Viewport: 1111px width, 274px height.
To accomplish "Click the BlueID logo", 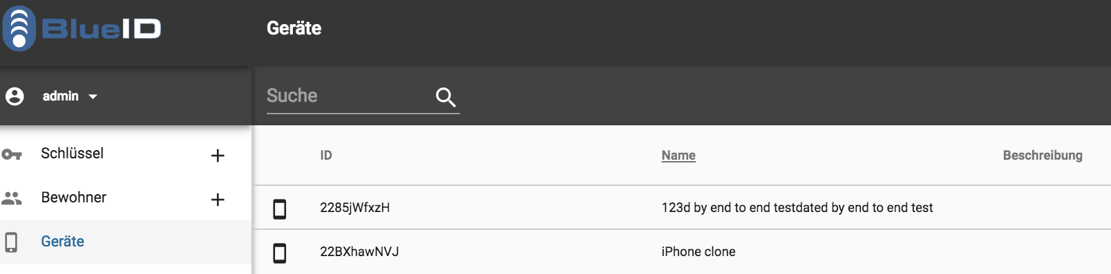I will point(82,28).
